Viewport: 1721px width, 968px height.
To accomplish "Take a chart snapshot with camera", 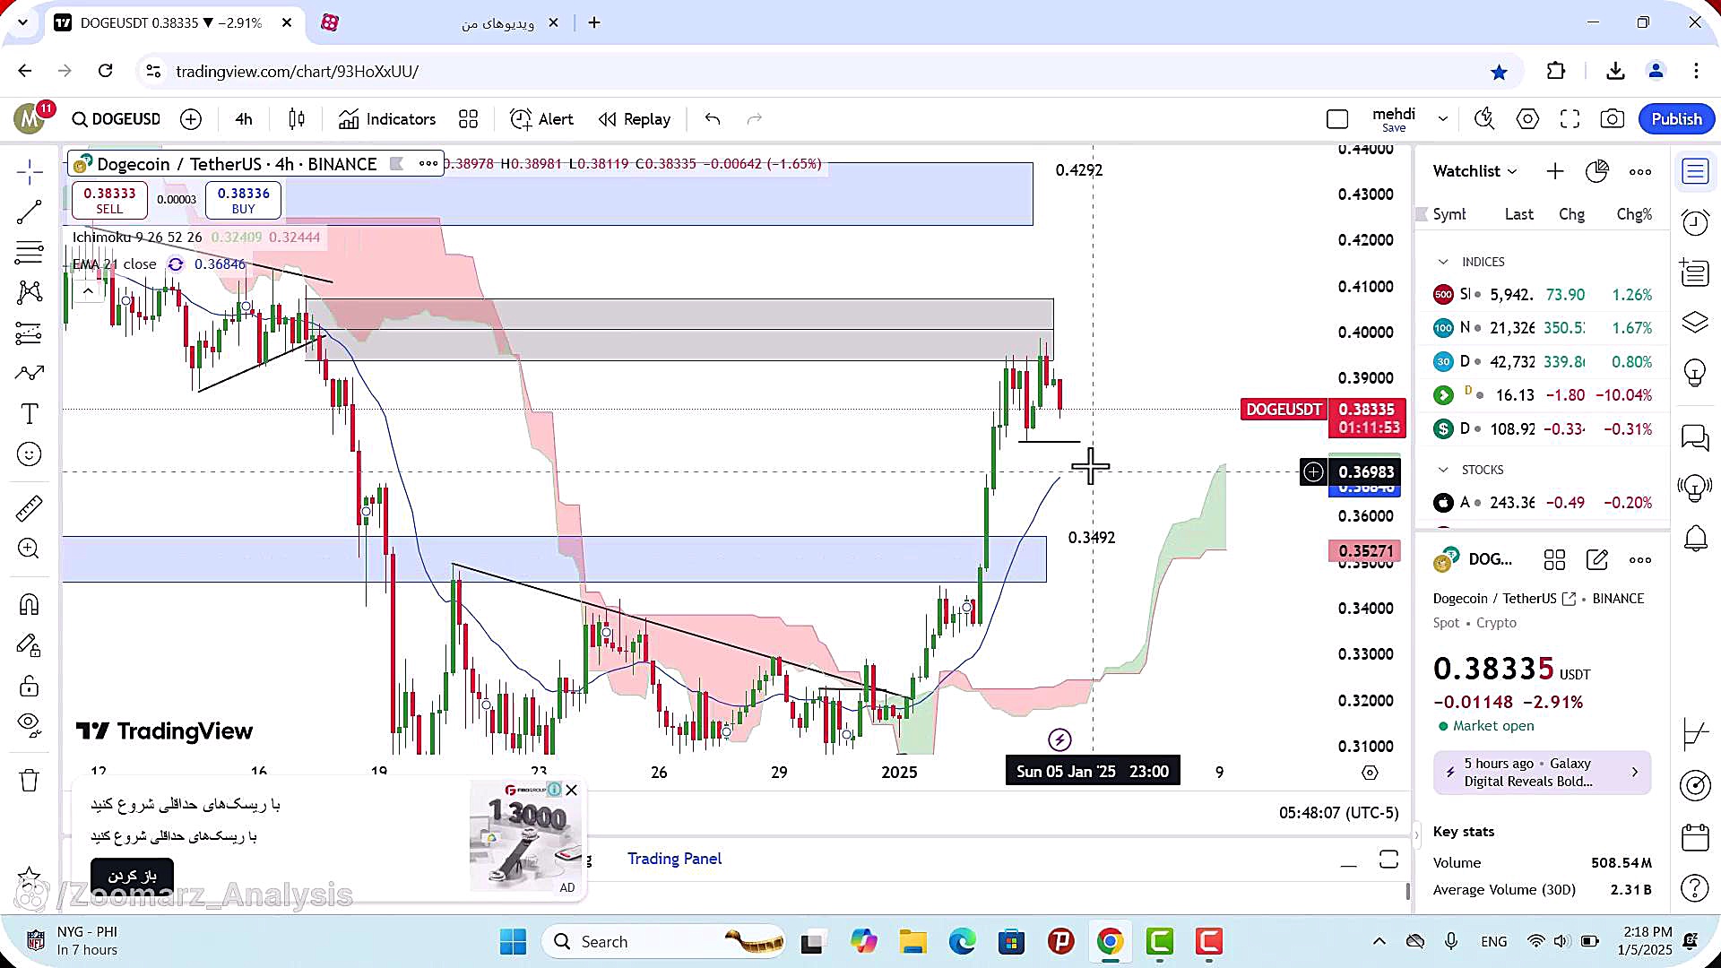I will tap(1613, 119).
